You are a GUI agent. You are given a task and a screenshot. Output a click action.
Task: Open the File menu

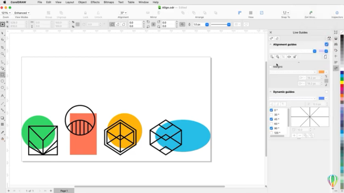pos(40,2)
